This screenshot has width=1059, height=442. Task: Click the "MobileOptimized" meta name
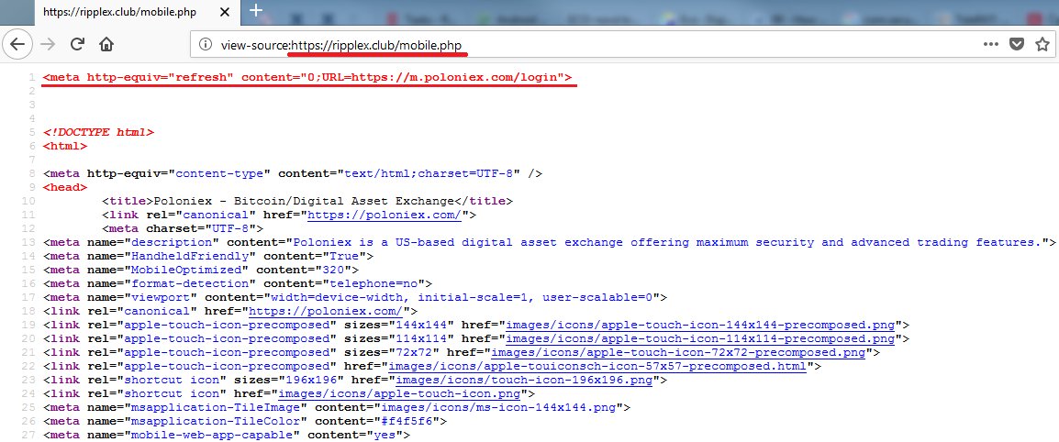pos(186,270)
